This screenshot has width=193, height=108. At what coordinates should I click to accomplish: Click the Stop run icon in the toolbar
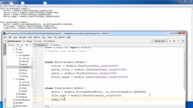[178, 41]
